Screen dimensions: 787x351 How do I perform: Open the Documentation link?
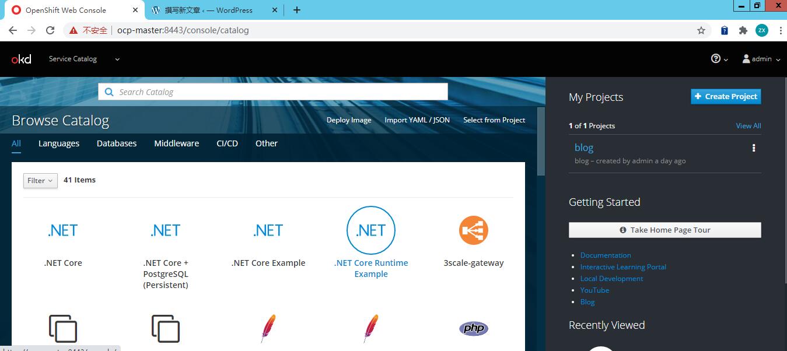(x=606, y=255)
